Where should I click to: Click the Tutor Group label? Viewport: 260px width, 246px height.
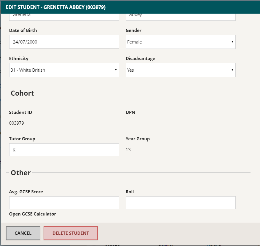pos(22,139)
